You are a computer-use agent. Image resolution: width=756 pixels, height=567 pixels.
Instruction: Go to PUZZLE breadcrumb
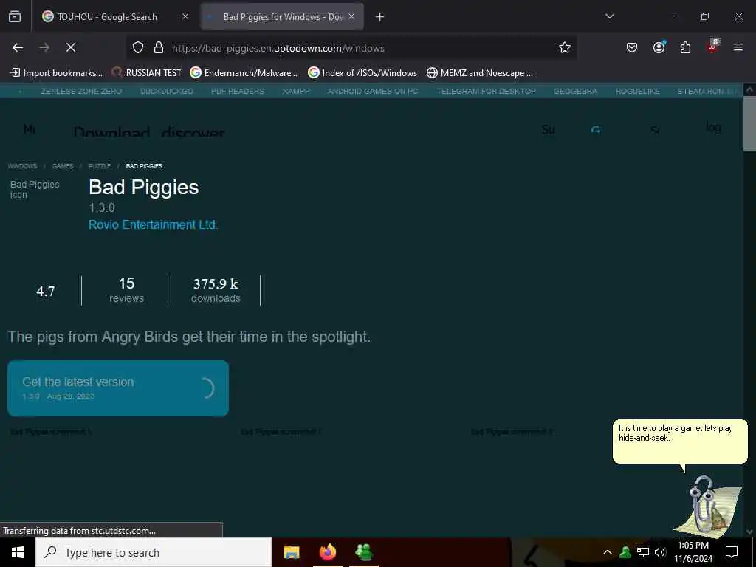point(100,166)
